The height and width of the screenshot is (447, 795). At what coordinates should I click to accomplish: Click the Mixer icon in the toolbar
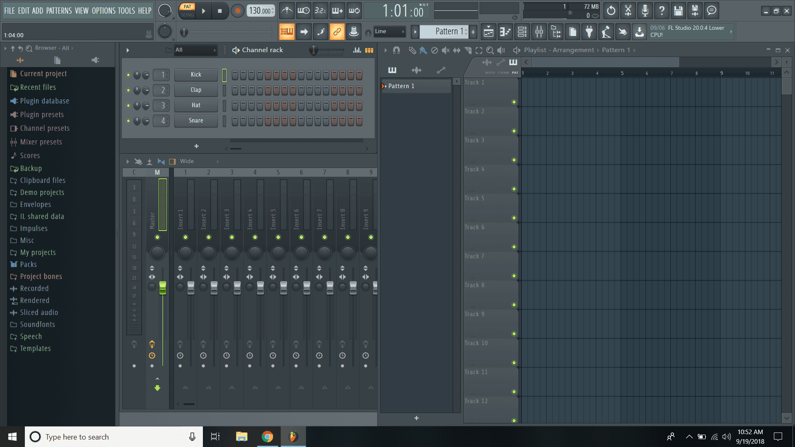[x=539, y=31]
